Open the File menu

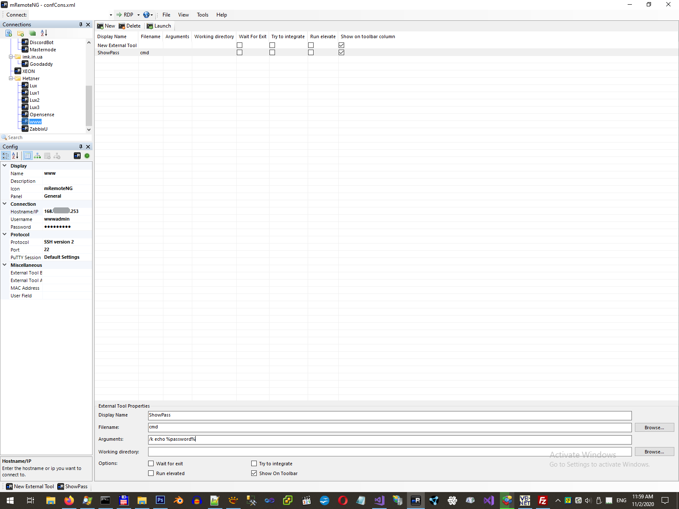click(x=166, y=15)
